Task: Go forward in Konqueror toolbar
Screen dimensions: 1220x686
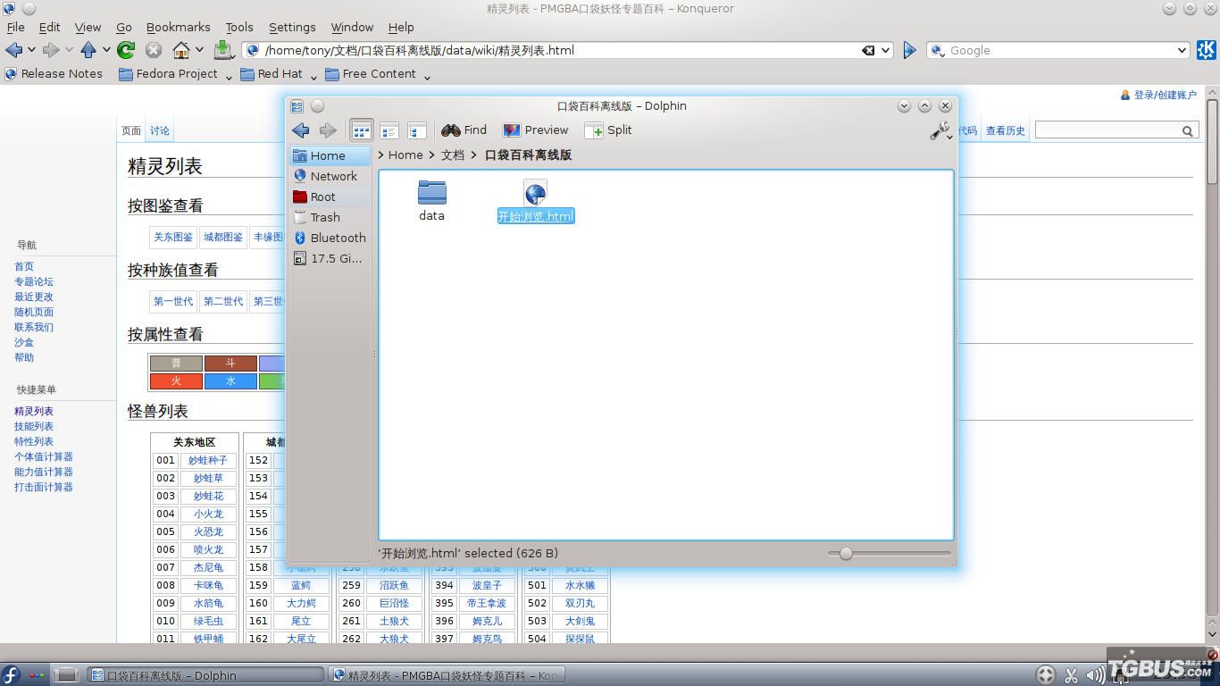Action: [x=51, y=50]
